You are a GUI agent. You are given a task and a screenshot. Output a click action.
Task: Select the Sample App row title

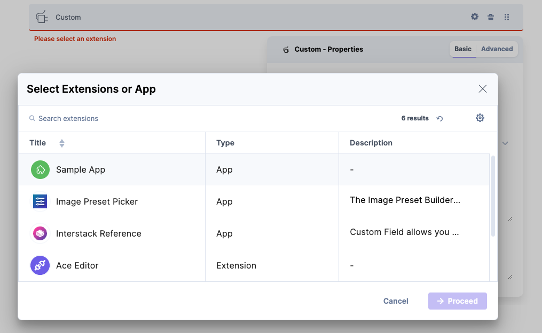click(x=81, y=169)
